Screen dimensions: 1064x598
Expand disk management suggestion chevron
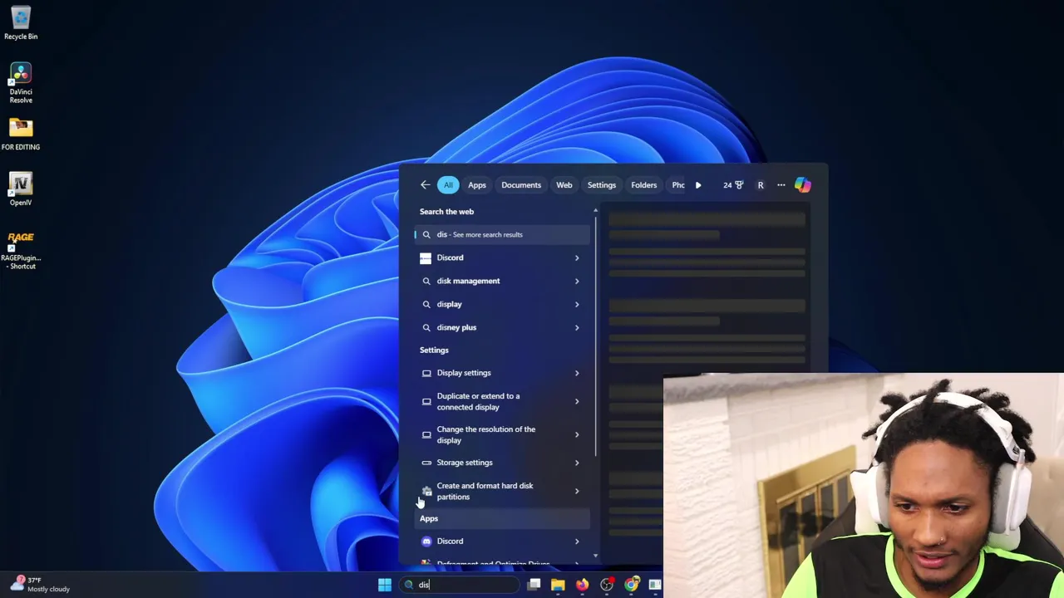[x=577, y=281]
